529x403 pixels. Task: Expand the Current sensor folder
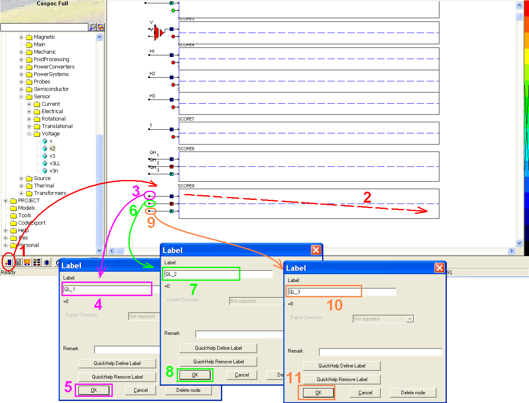coord(29,104)
